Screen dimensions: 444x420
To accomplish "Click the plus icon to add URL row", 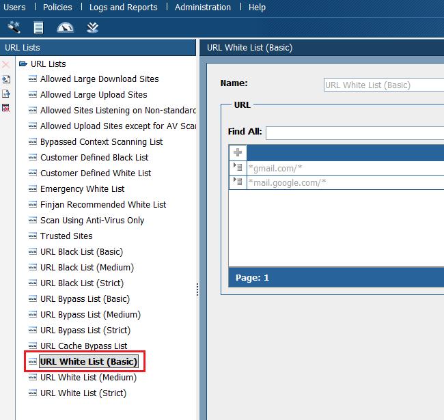I will point(238,153).
